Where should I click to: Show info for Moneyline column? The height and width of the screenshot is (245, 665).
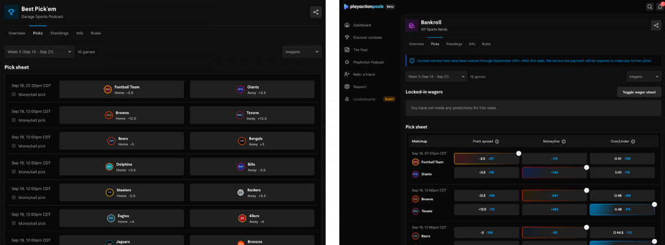564,141
